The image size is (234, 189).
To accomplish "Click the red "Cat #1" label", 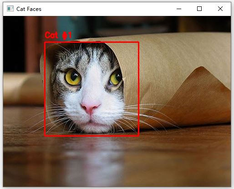I will click(58, 35).
